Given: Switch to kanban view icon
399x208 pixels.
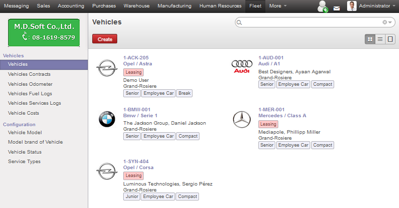Looking at the screenshot, I should (370, 39).
